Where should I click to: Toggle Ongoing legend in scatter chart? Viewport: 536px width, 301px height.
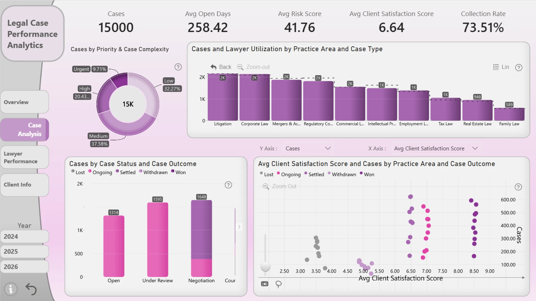289,174
